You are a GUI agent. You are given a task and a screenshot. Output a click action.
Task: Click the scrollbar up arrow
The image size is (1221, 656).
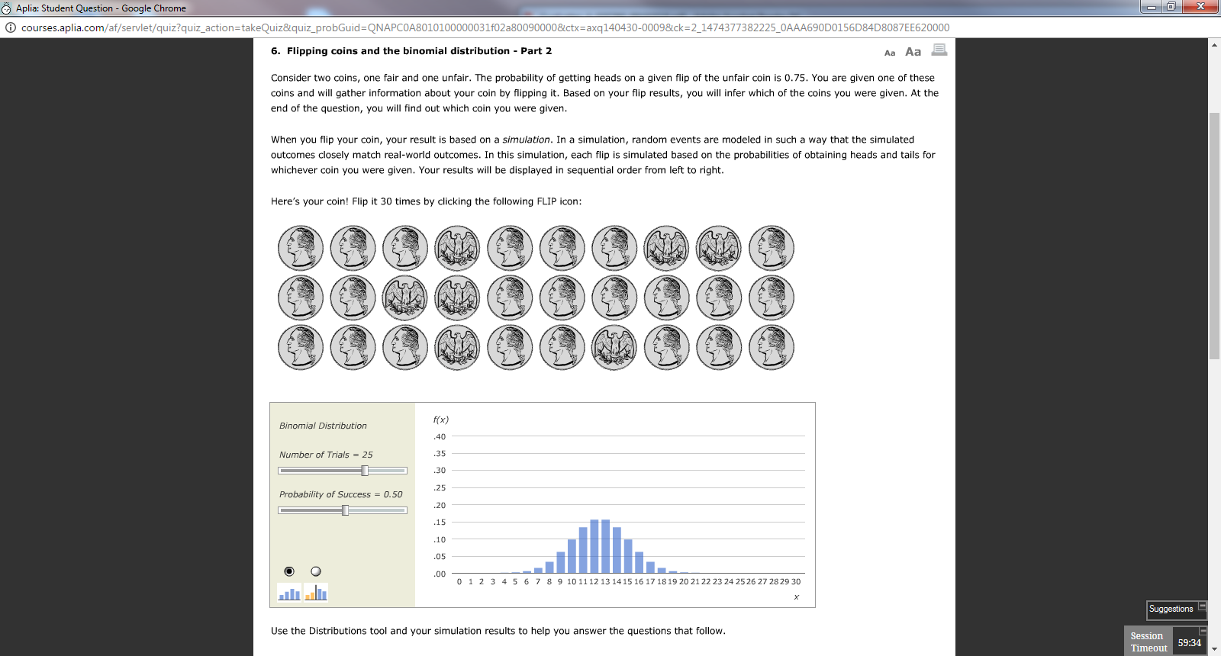tap(1214, 45)
